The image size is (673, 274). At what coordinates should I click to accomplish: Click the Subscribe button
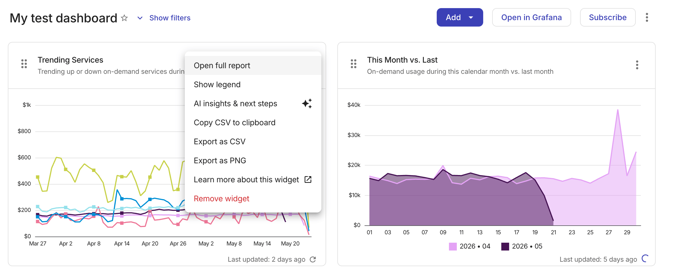(608, 17)
